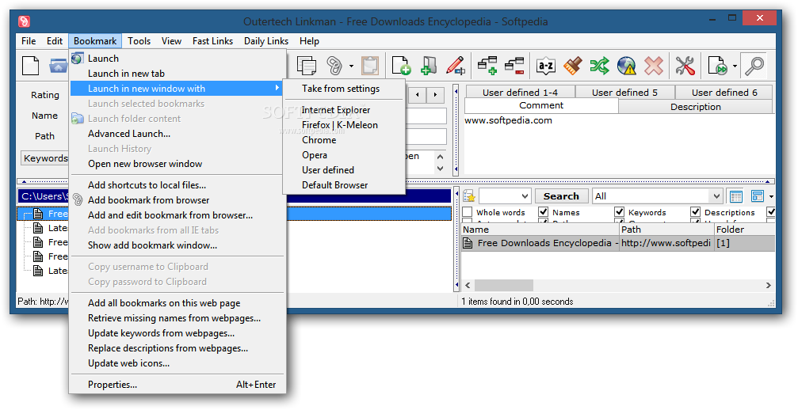798x410 pixels.
Task: Click the clipboard paste toolbar icon
Action: [370, 66]
